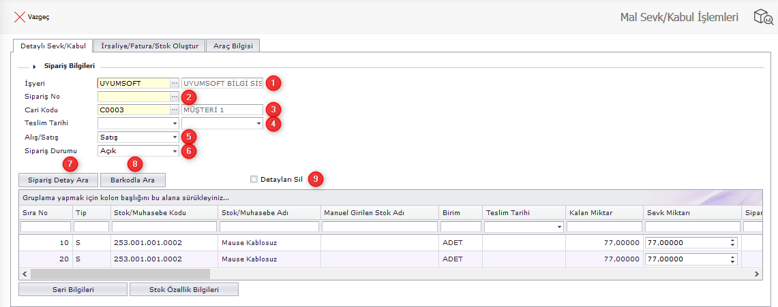
Task: Expand the first Teslim Tarihi date dropdown
Action: 175,124
